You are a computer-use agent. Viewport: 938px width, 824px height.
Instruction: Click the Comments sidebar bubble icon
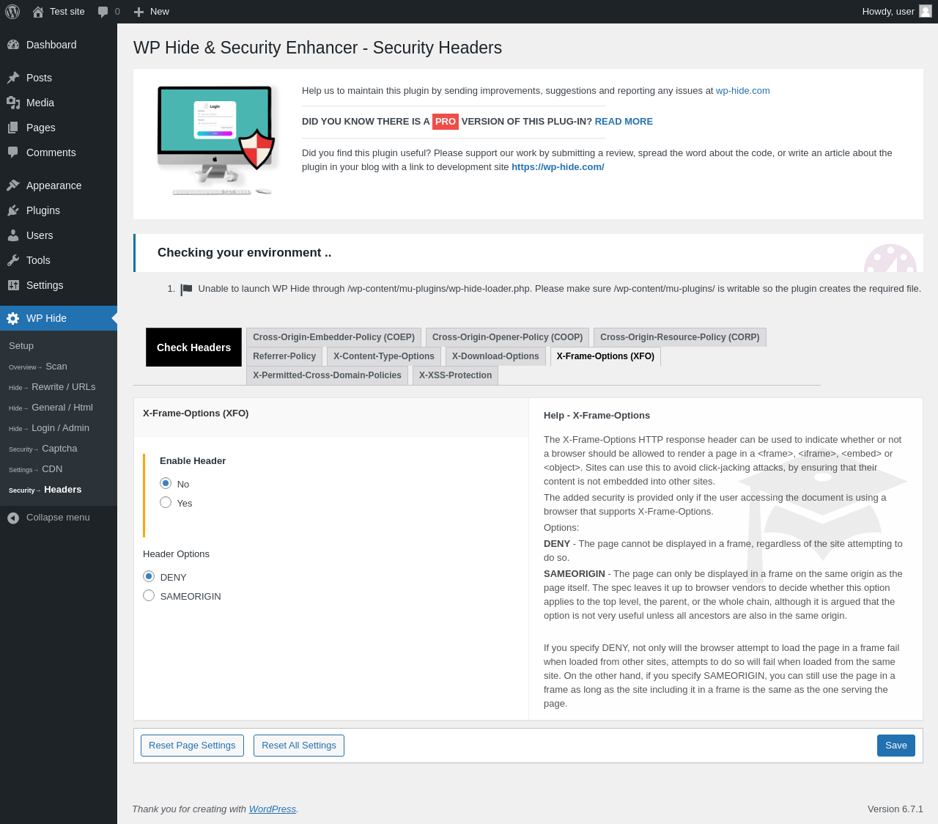[13, 152]
